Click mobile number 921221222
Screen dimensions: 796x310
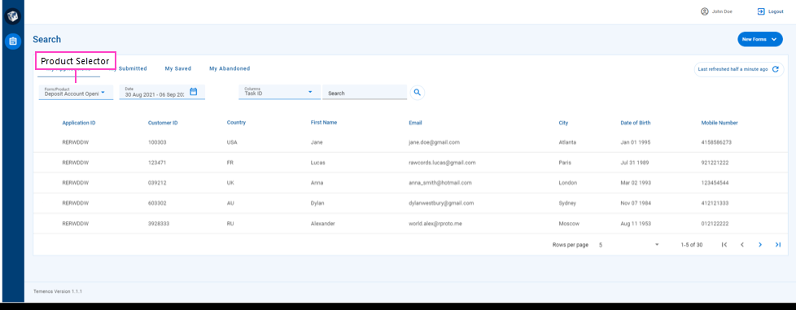coord(715,163)
